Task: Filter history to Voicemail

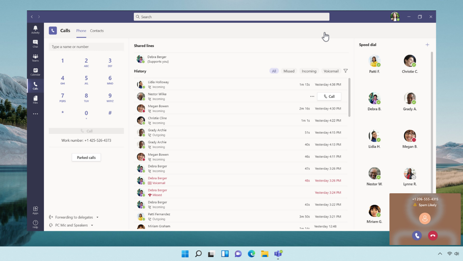Action: (331, 71)
